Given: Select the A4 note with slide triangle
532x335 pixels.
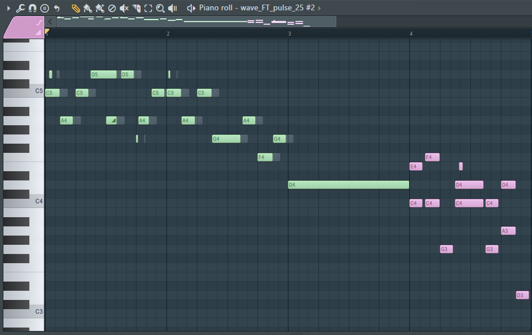Looking at the screenshot, I should coord(111,120).
